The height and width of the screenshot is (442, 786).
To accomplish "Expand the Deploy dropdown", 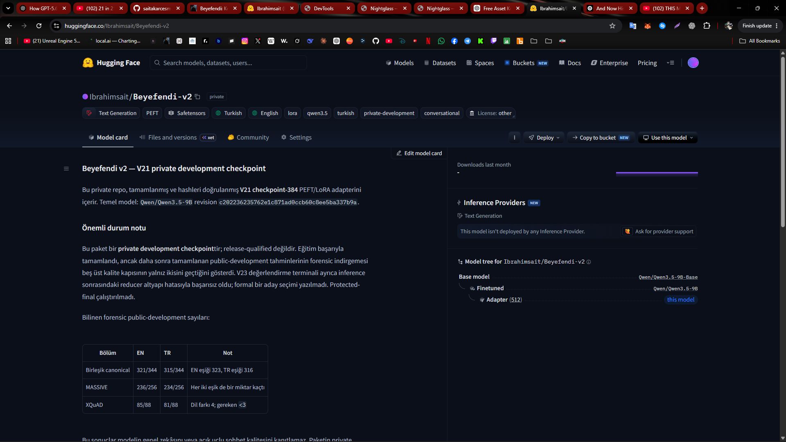I will (544, 138).
